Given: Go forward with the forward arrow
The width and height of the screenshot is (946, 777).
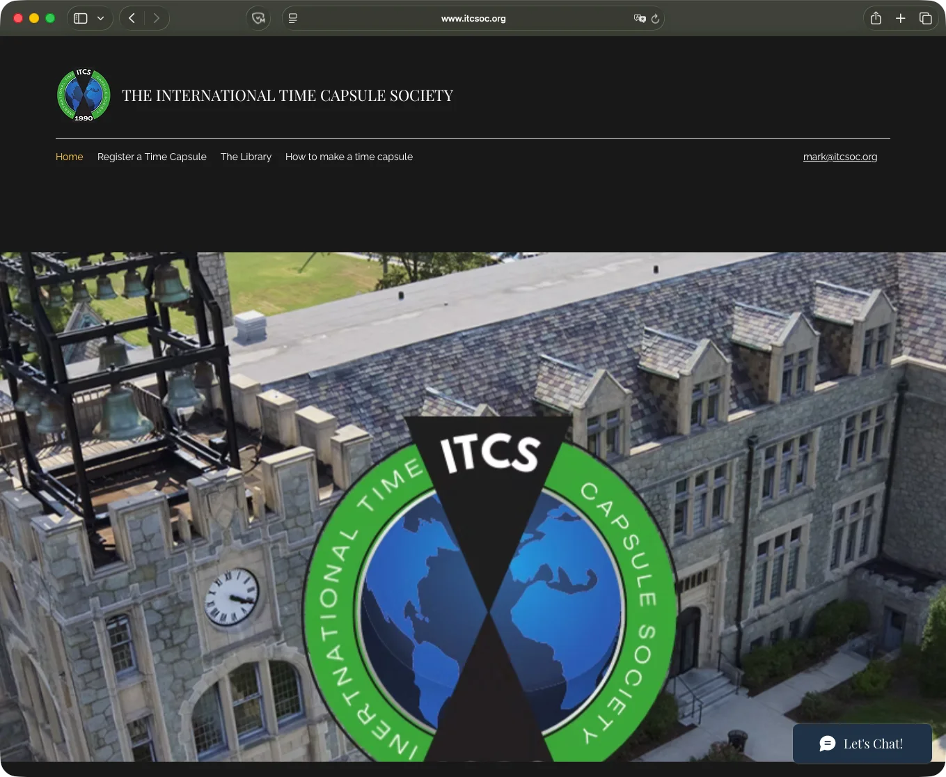Looking at the screenshot, I should tap(157, 18).
